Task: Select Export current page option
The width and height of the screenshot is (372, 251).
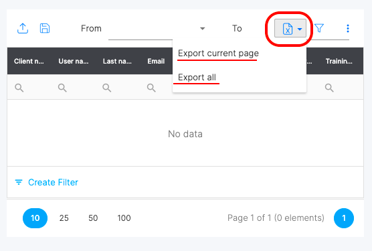Action: pos(218,54)
